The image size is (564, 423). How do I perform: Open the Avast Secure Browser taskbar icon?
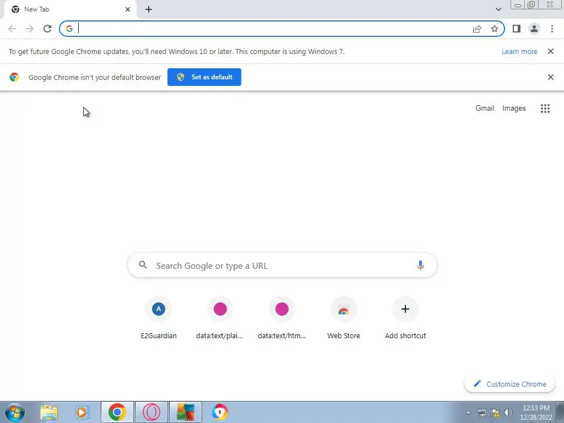coord(219,412)
